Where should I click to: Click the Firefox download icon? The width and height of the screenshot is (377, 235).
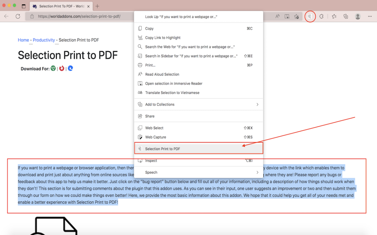[62, 68]
